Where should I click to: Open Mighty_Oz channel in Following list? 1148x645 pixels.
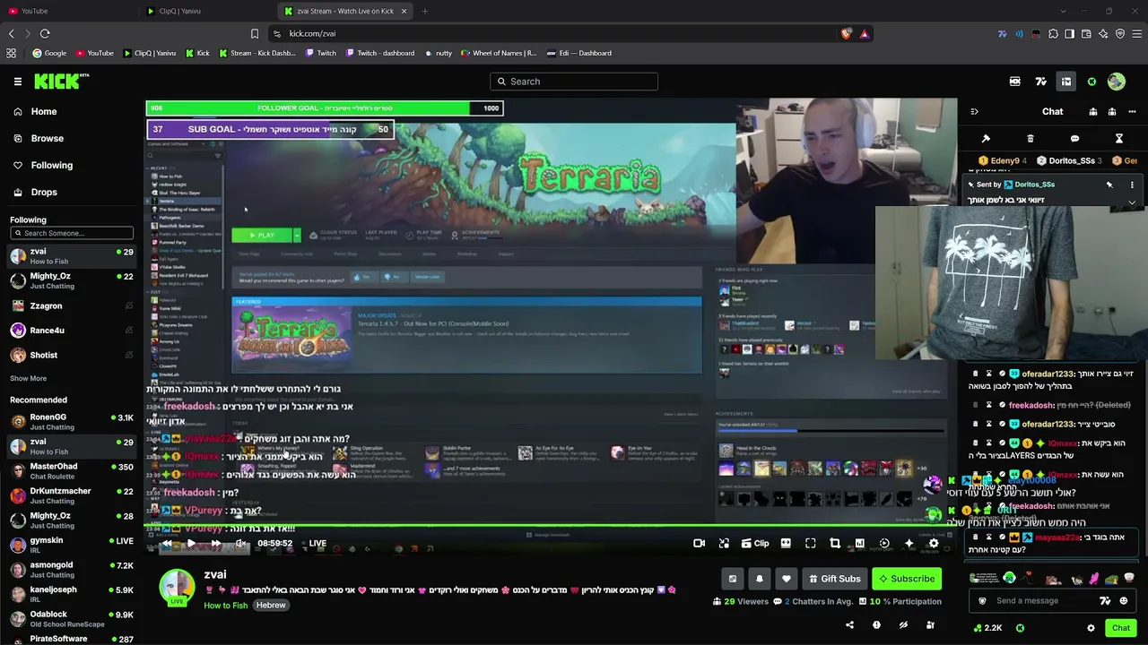pos(72,280)
